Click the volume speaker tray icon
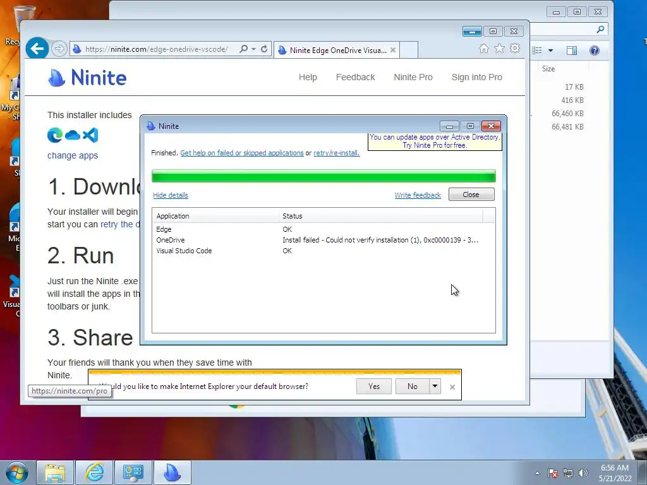 click(x=583, y=473)
